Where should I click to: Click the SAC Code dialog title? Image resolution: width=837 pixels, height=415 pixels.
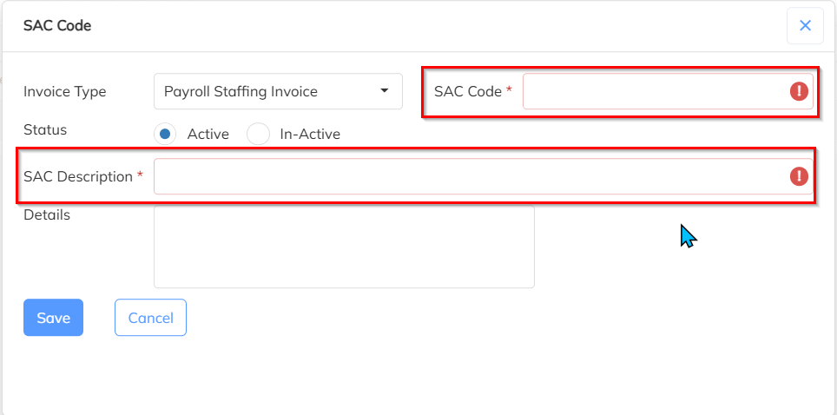pyautogui.click(x=57, y=26)
